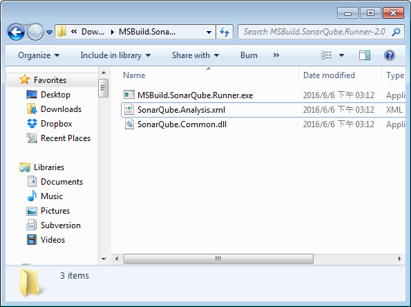Image resolution: width=411 pixels, height=307 pixels.
Task: Click the greyed Forward arrow button
Action: click(x=35, y=32)
